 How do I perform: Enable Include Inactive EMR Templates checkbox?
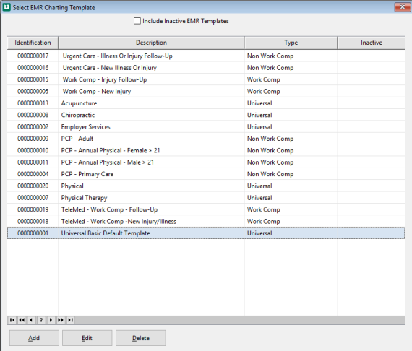click(x=137, y=21)
